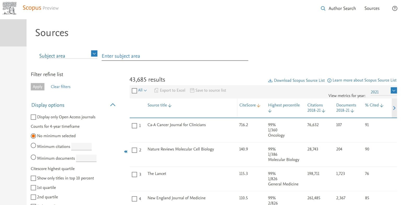Open Learn more about Scopus Source List

pos(364,80)
